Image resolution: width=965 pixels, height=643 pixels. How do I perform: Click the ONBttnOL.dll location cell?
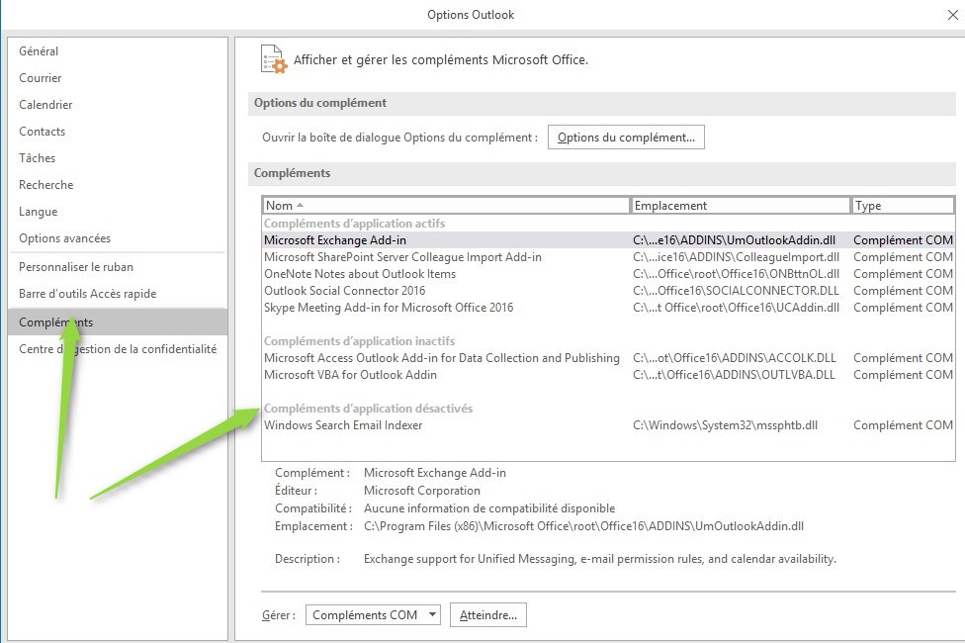click(736, 274)
